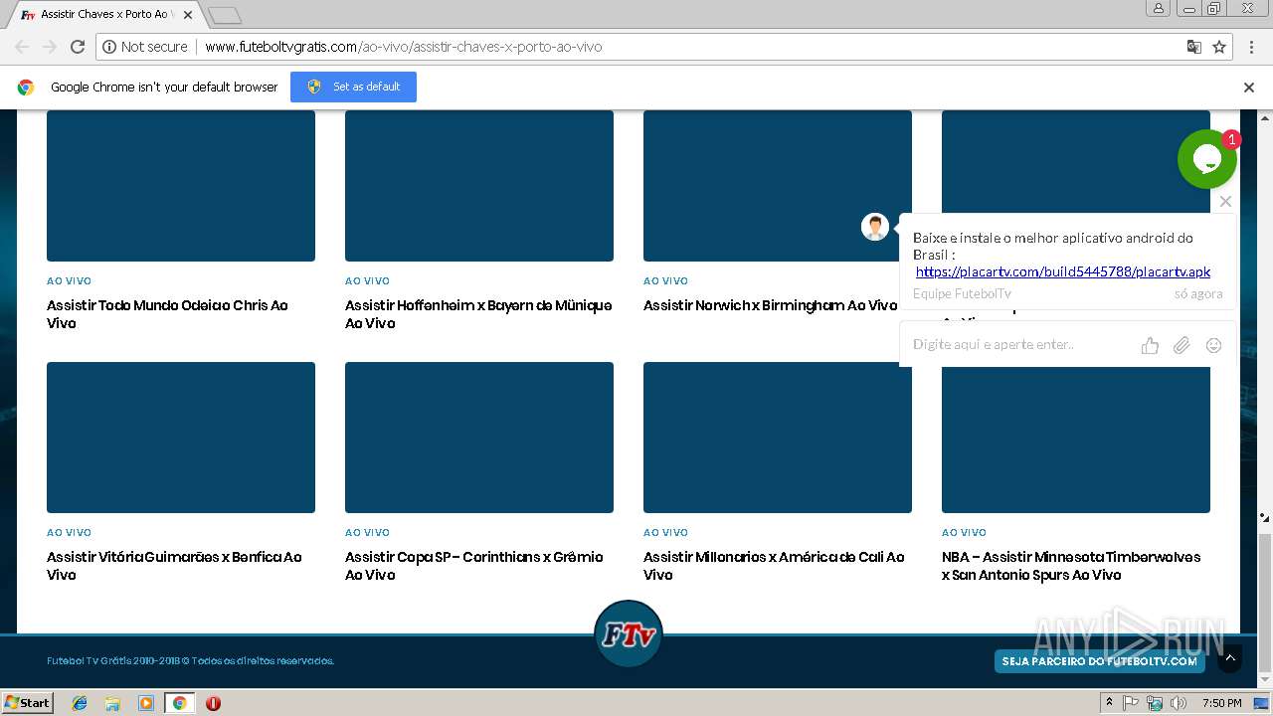Click the address bar URL

(x=403, y=47)
